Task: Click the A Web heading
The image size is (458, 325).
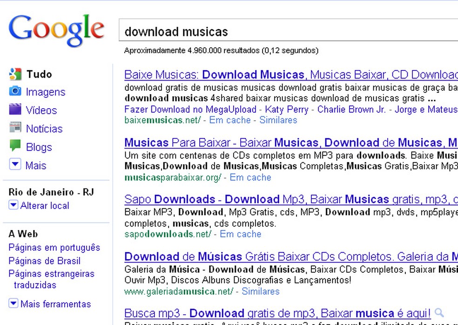Action: click(x=23, y=234)
